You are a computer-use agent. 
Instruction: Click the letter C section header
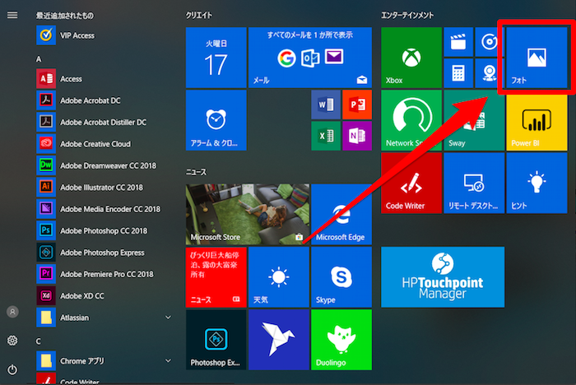[39, 341]
